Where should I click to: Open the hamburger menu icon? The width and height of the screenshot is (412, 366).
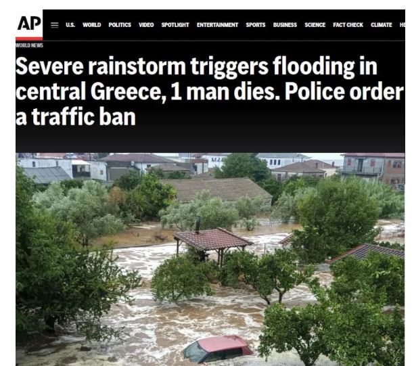pyautogui.click(x=54, y=25)
